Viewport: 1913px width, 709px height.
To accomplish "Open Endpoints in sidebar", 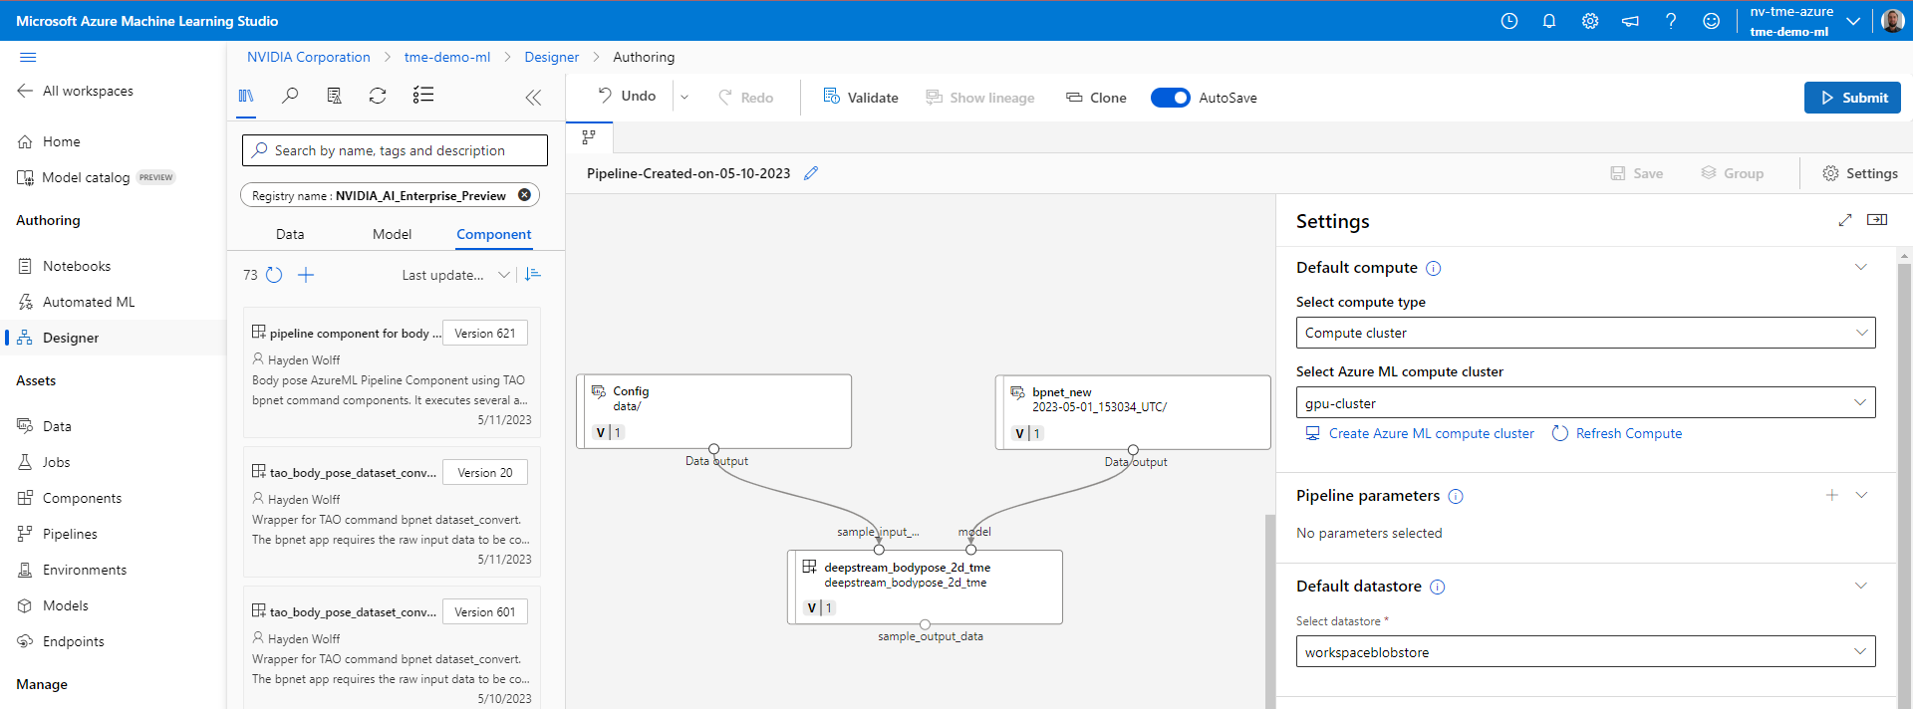I will click(73, 641).
